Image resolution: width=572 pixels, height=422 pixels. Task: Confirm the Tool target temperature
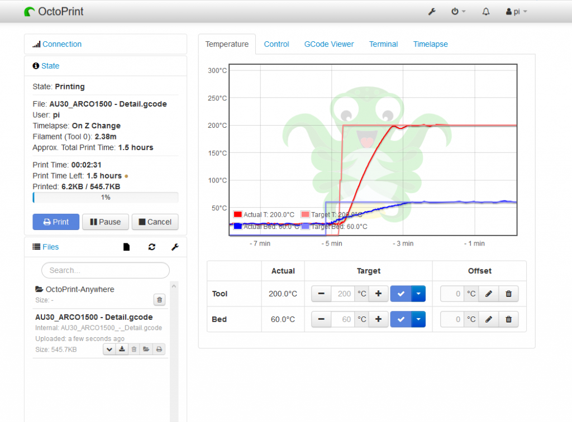401,294
